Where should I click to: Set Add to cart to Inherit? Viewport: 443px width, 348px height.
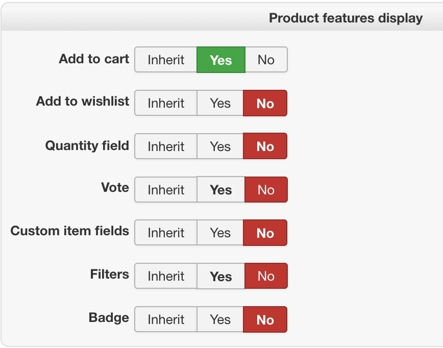point(166,60)
